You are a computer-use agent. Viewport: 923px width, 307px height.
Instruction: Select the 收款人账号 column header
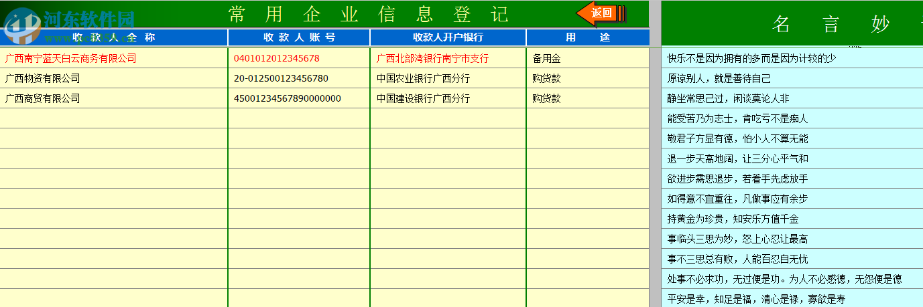coord(299,37)
